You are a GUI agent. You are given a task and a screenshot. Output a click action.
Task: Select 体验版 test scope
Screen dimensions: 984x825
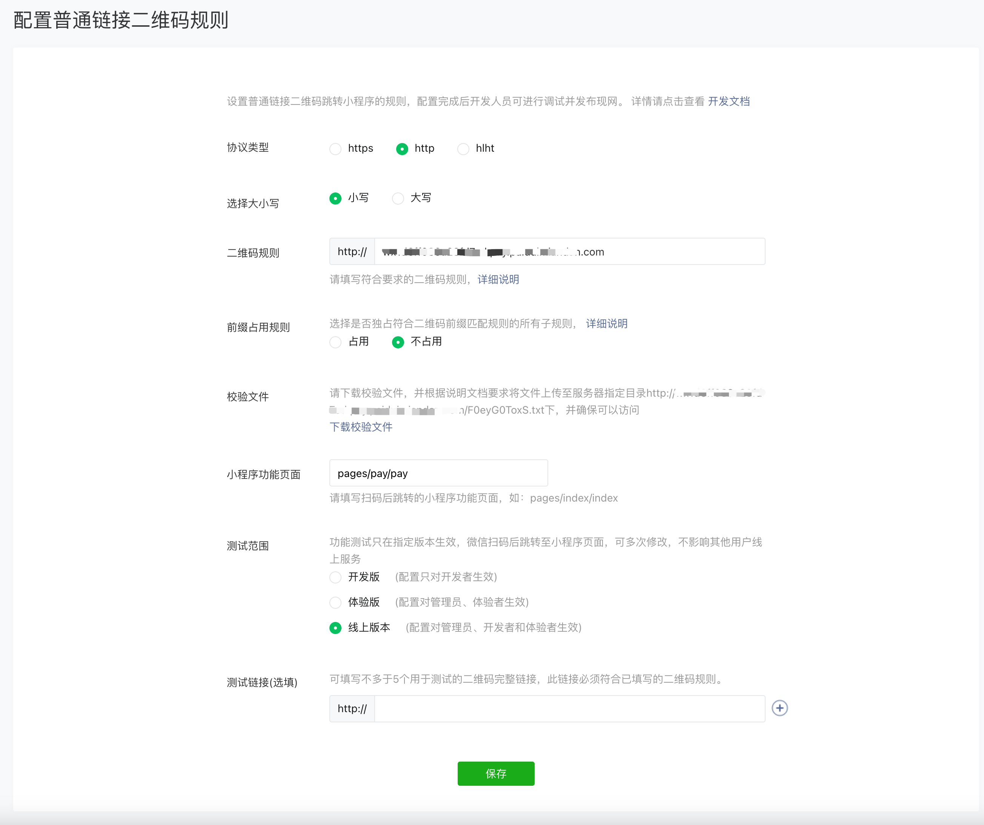coord(335,602)
